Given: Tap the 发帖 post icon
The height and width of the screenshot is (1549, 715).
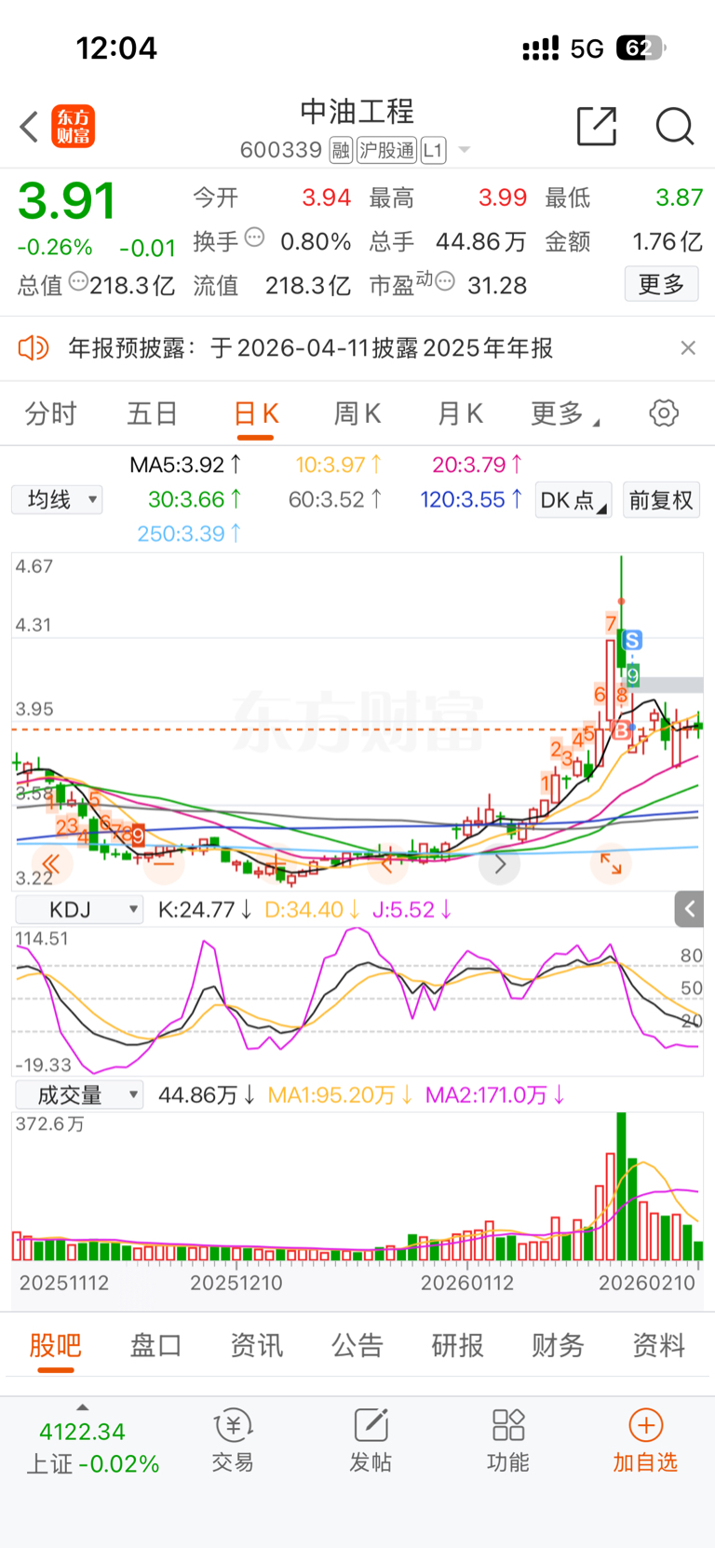Looking at the screenshot, I should pos(371,1440).
